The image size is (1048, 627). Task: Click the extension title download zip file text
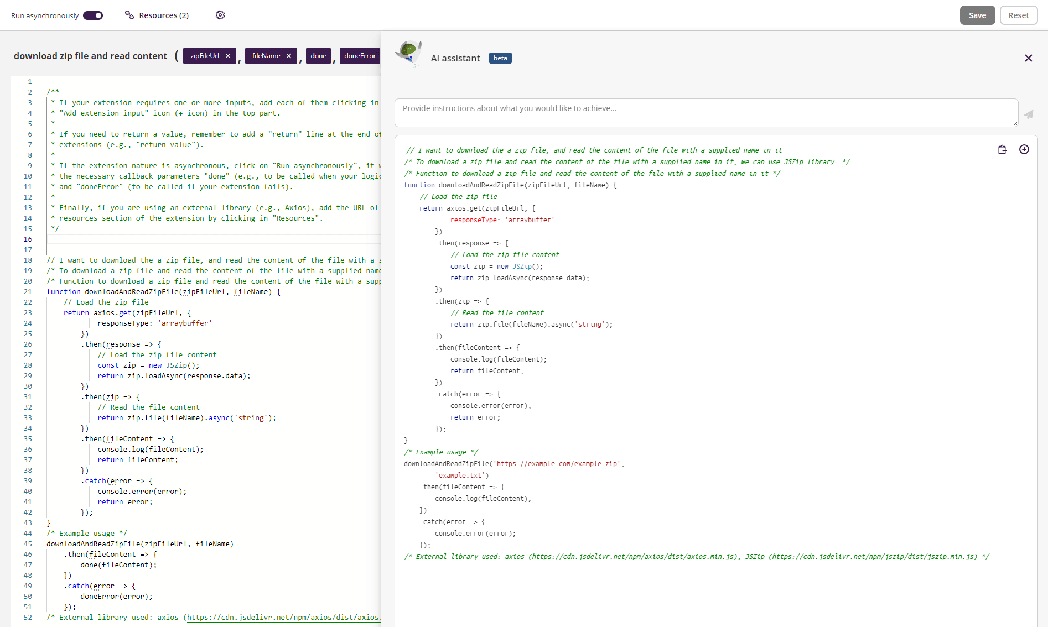[91, 55]
